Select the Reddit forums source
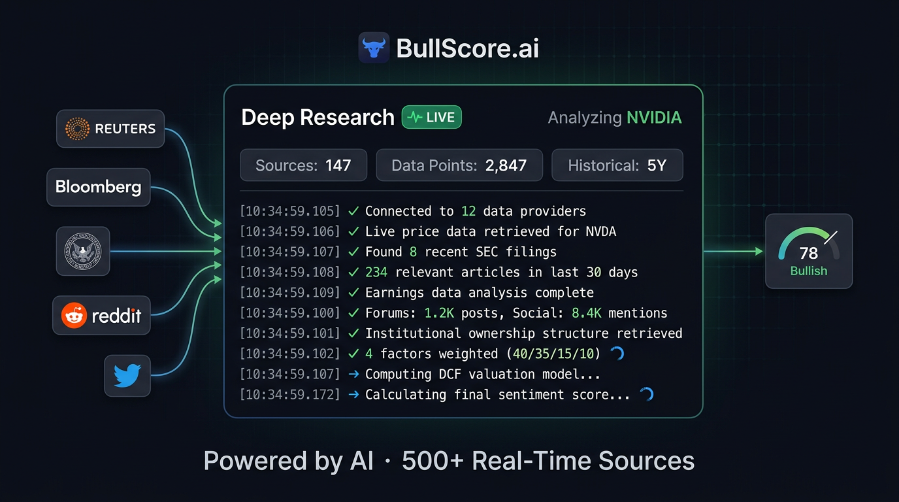Viewport: 899px width, 502px height. [101, 315]
